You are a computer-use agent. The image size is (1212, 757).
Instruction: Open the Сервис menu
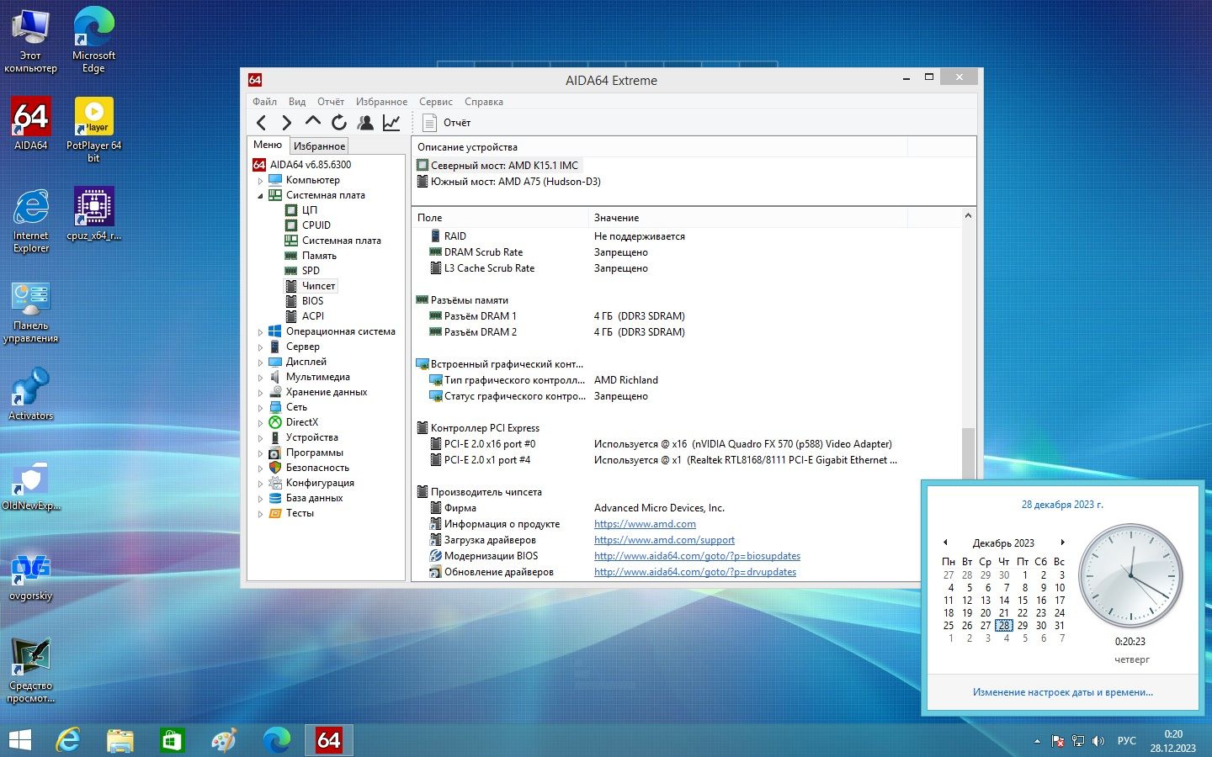click(x=436, y=102)
